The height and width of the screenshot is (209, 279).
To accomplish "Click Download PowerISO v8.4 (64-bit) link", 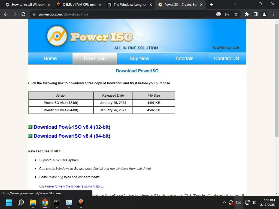I will click(72, 136).
